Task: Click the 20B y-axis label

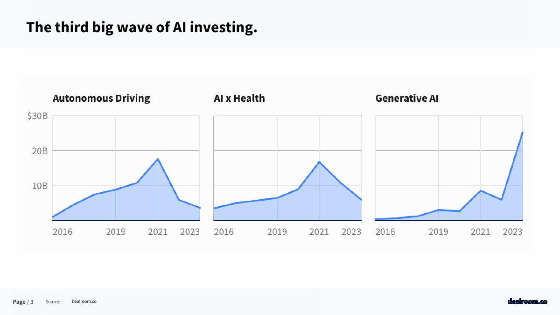Action: pyautogui.click(x=39, y=151)
